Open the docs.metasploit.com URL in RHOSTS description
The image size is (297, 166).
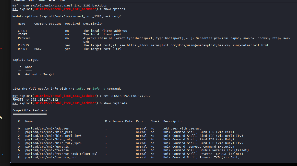point(198,45)
